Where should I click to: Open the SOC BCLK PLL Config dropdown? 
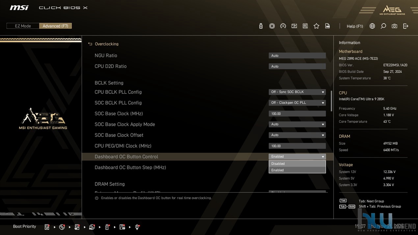point(297,103)
